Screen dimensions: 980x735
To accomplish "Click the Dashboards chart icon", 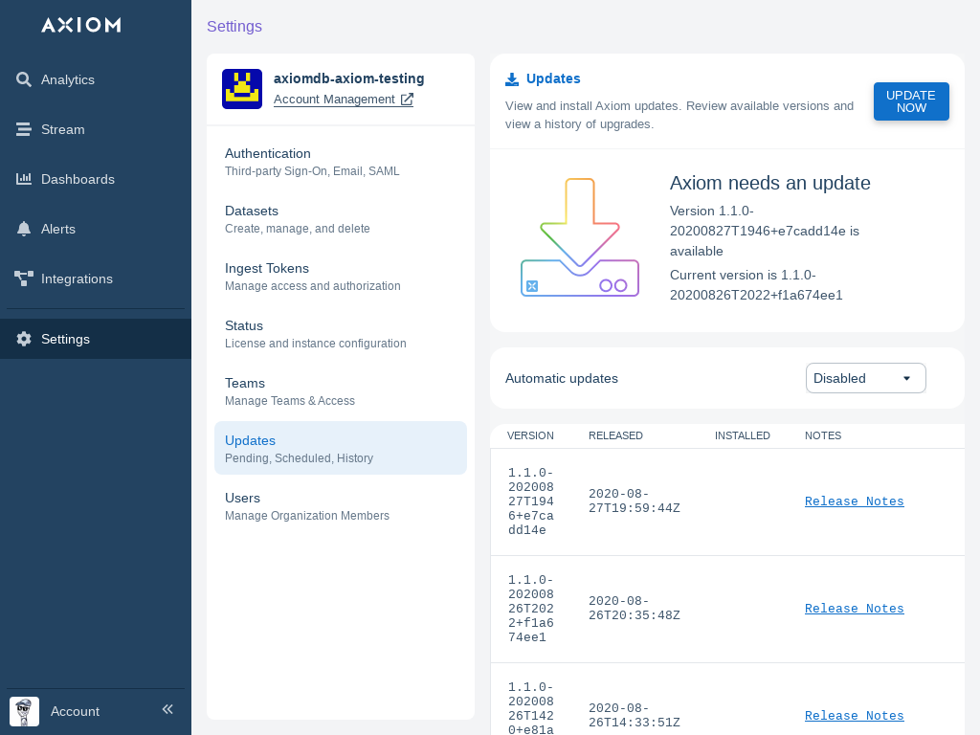I will pos(24,179).
